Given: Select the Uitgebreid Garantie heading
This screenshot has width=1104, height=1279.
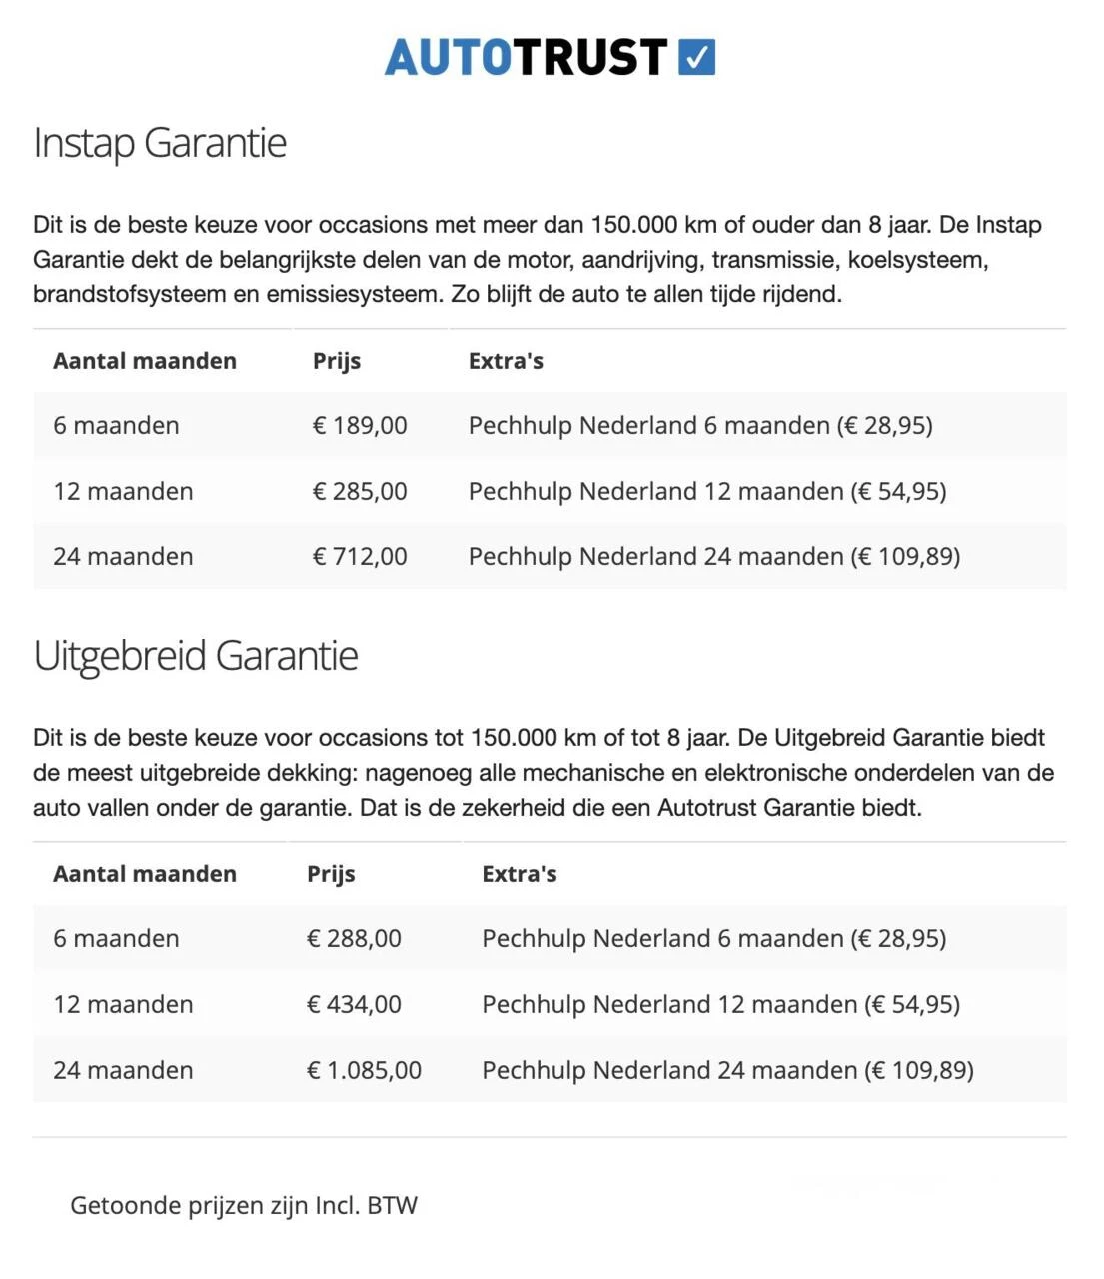Looking at the screenshot, I should click(196, 656).
